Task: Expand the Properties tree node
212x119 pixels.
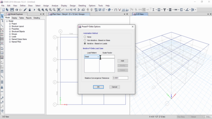Action: click(10, 29)
